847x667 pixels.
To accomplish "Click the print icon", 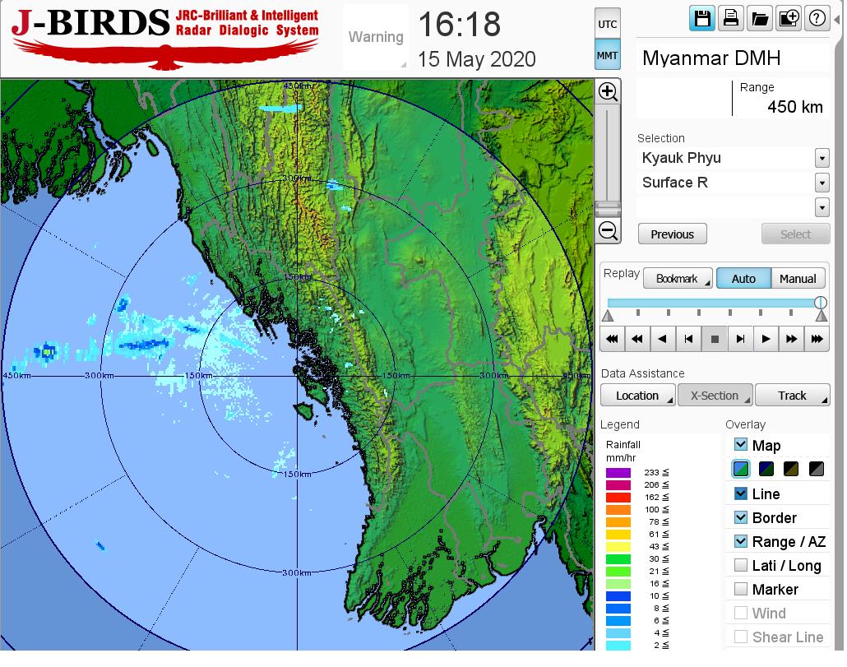I will (x=730, y=19).
